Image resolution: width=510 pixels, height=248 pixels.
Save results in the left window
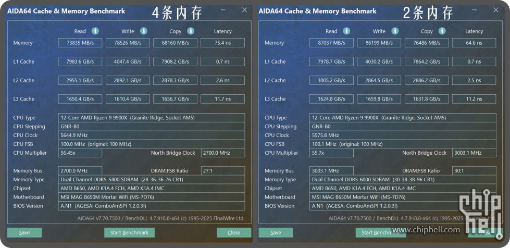point(24,232)
